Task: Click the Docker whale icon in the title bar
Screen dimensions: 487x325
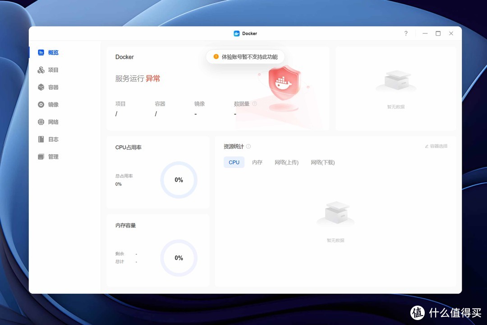Action: point(236,33)
